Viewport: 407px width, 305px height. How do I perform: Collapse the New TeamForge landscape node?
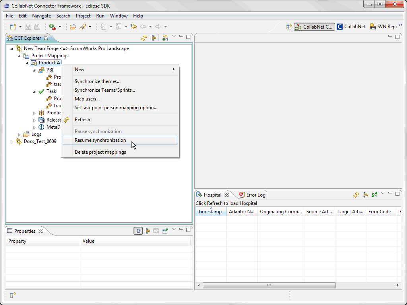(x=12, y=48)
